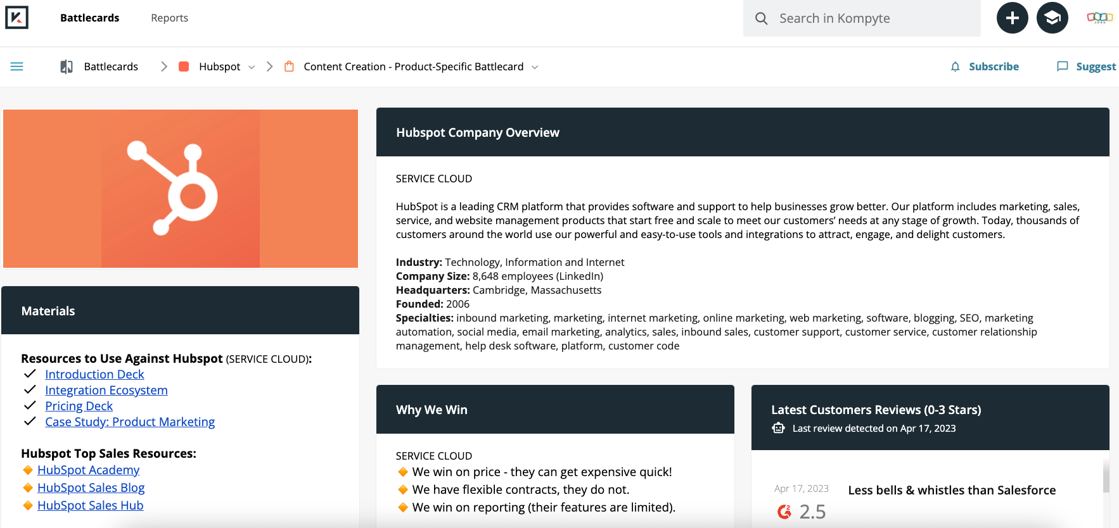The width and height of the screenshot is (1119, 528).
Task: Click the G2 logo next to 2.5
Action: 784,512
